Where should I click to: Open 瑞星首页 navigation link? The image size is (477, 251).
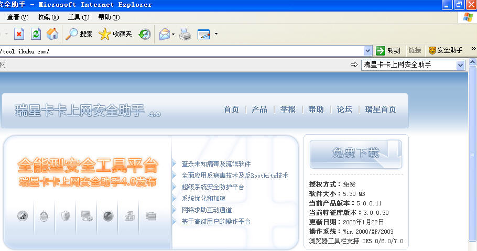381,109
